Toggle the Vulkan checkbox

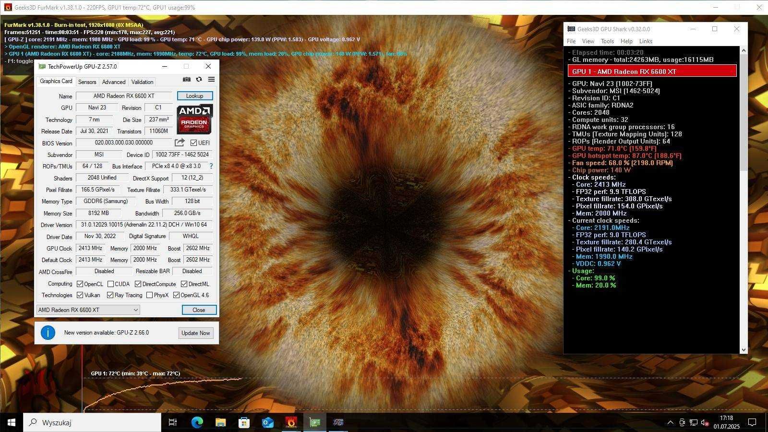pos(80,295)
